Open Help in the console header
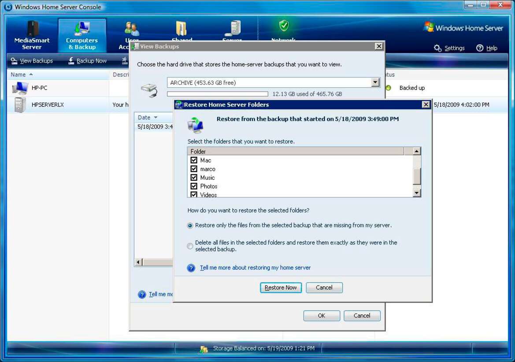The image size is (515, 362). tap(487, 48)
